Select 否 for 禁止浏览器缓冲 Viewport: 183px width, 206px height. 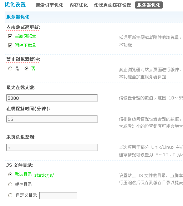click(26, 69)
